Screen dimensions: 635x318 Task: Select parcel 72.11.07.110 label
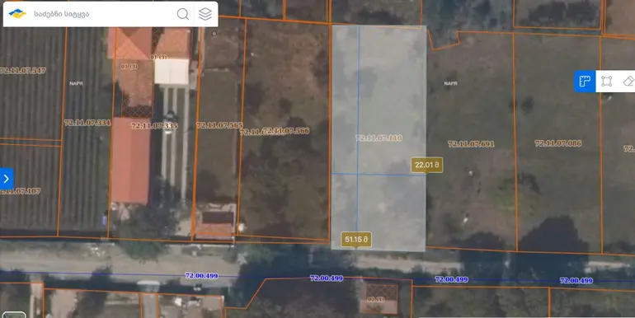click(379, 138)
